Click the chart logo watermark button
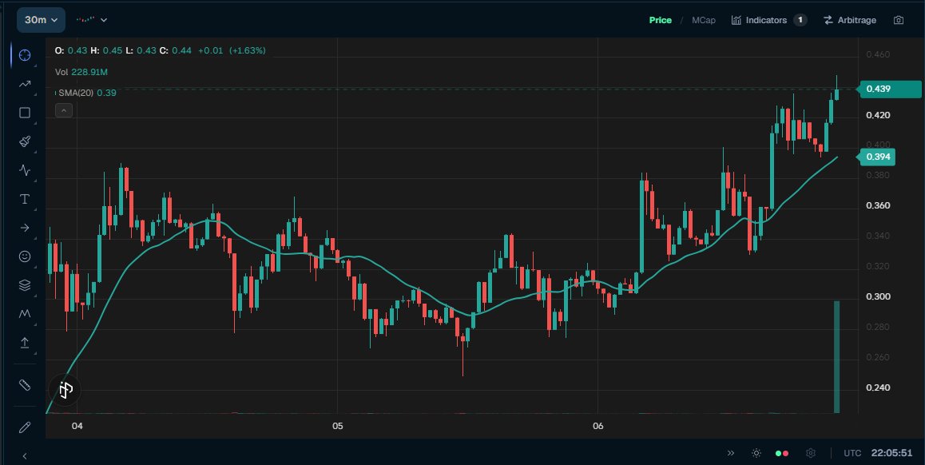925x465 pixels. click(66, 389)
